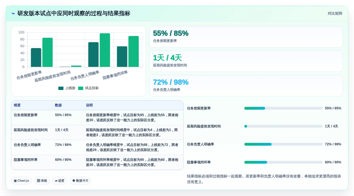Screen dimensions: 354x196
Task: Click the 任务按期更新率 progress bar
Action: pyautogui.click(x=283, y=108)
